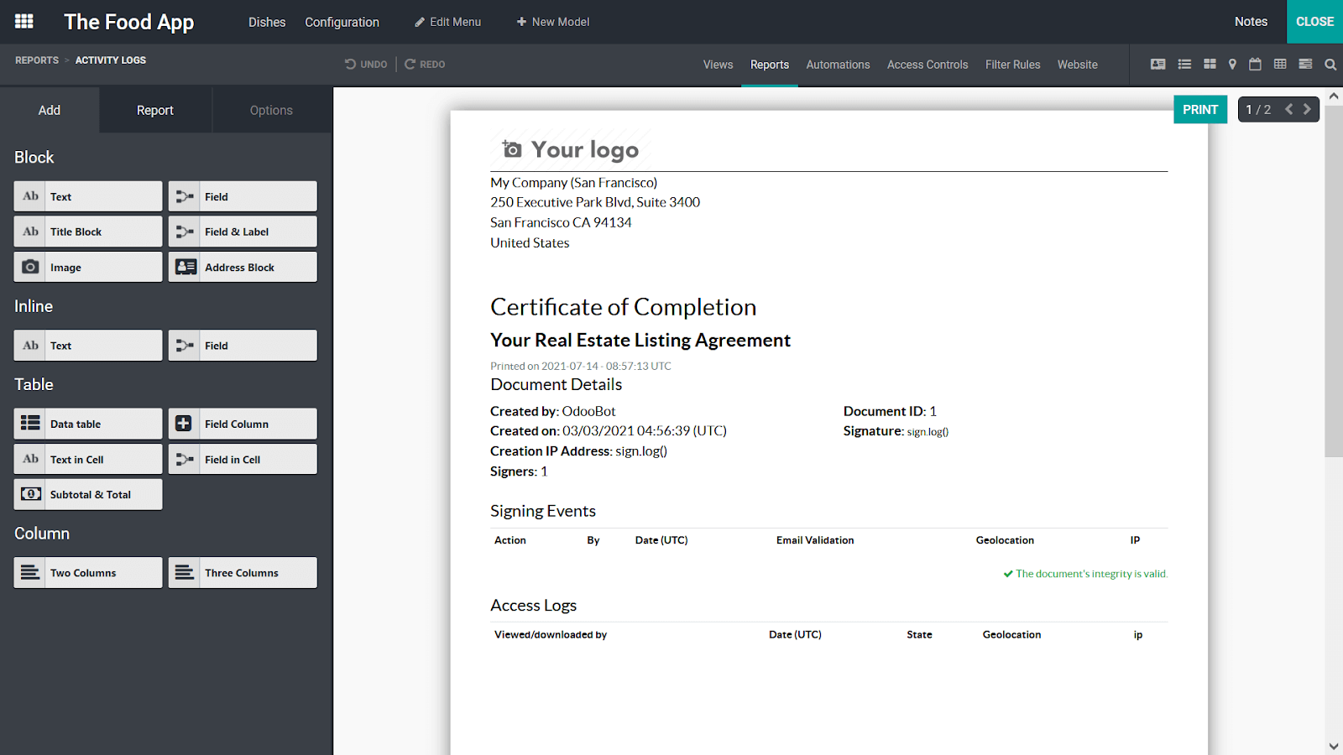The height and width of the screenshot is (755, 1343).
Task: Open the Dishes menu
Action: tap(267, 22)
